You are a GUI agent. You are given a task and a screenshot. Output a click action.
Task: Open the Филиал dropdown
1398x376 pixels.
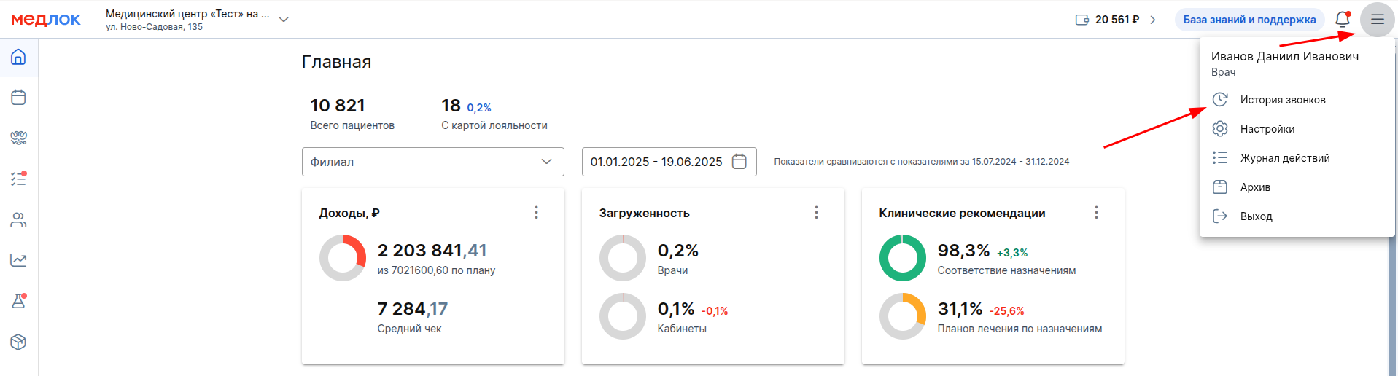point(433,162)
